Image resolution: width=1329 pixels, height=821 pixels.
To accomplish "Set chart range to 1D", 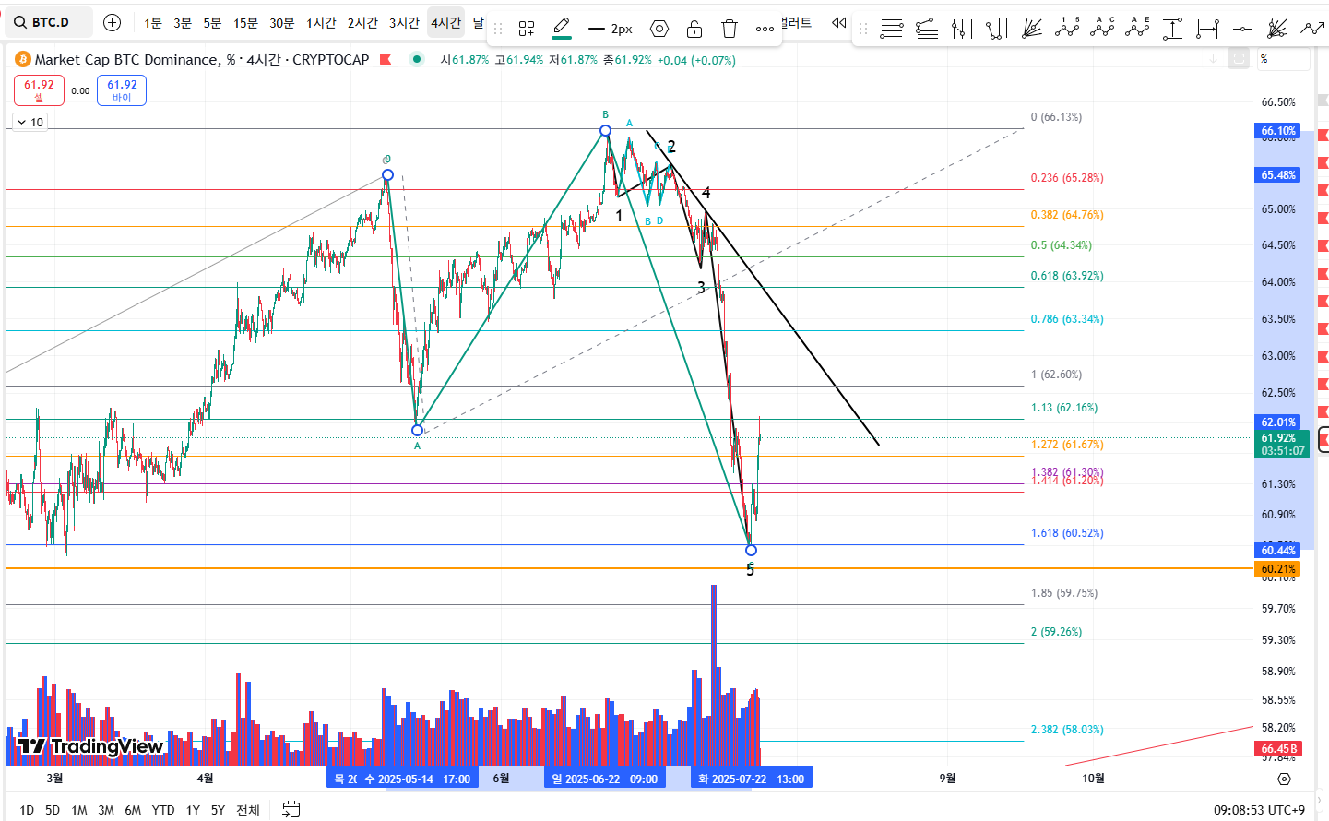I will [27, 810].
